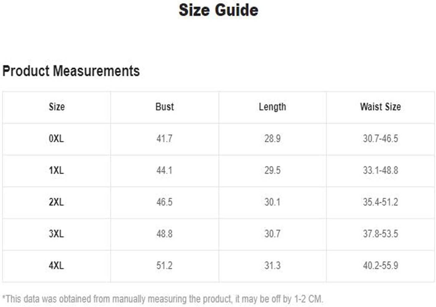This screenshot has height=307, width=436.
Task: Click the Bust column header
Action: click(165, 107)
